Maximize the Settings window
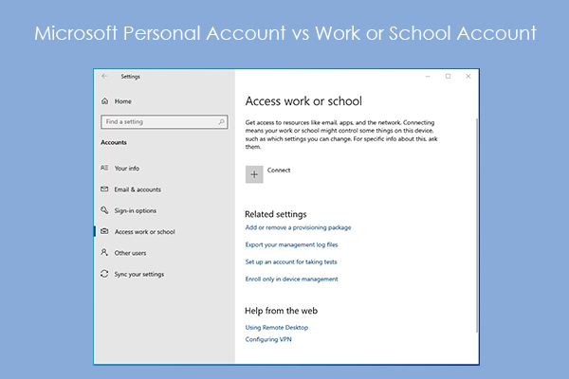The height and width of the screenshot is (379, 569). coord(449,76)
